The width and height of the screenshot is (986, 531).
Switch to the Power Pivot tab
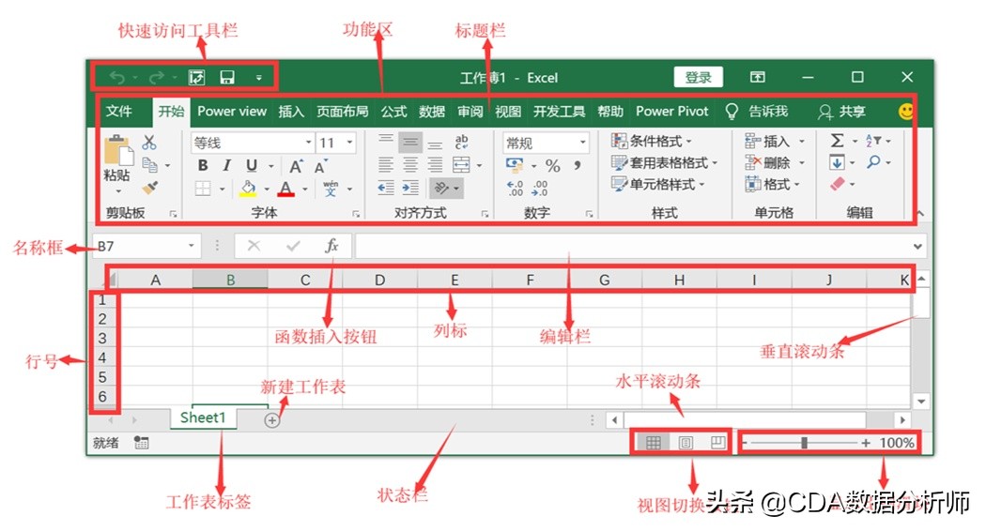tap(671, 112)
